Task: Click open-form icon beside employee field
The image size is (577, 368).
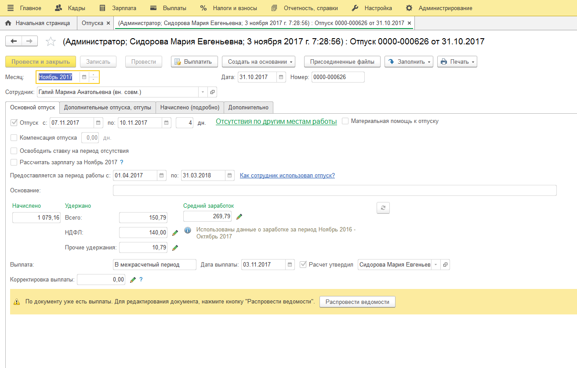Action: click(212, 92)
